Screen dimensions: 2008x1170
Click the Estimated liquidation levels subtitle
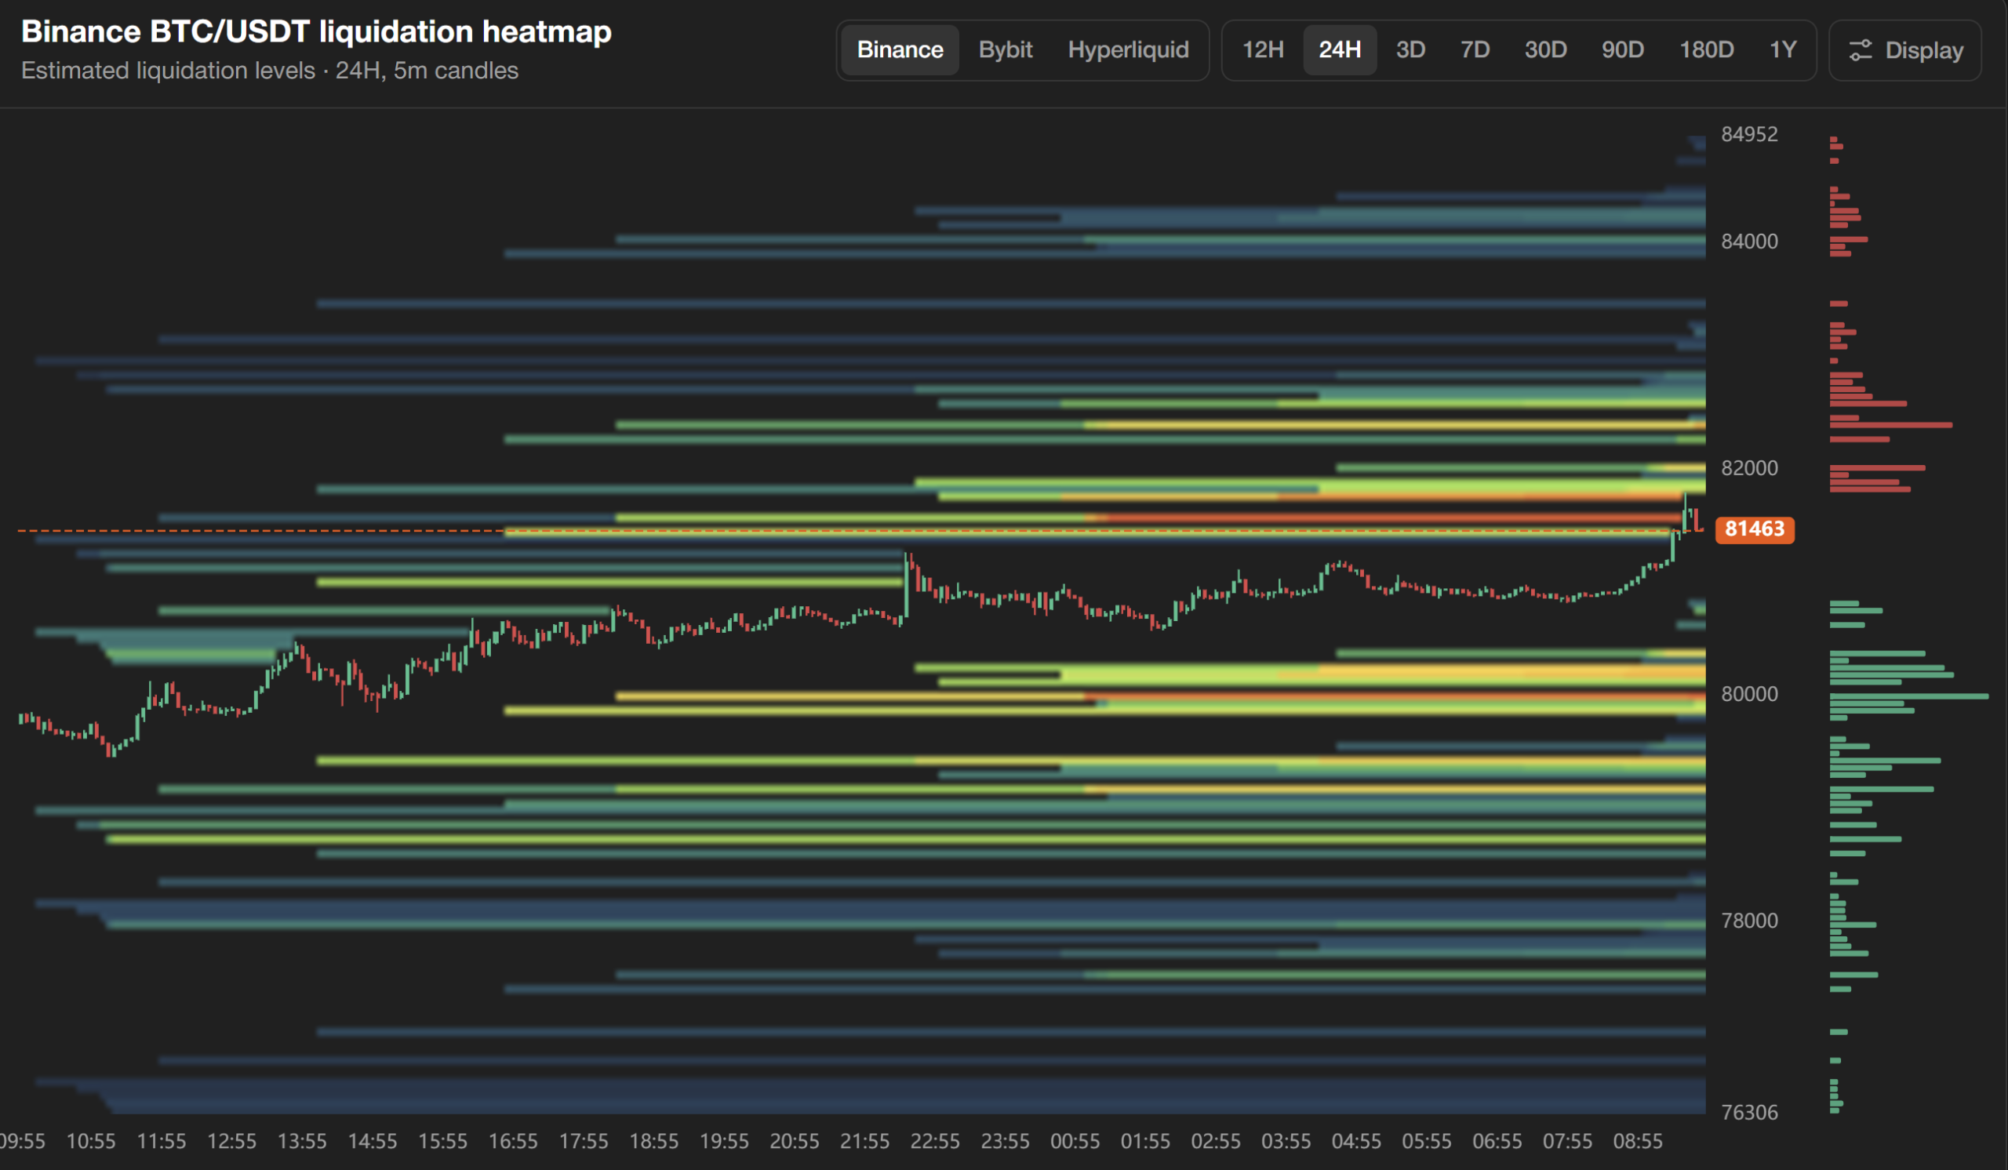point(269,70)
